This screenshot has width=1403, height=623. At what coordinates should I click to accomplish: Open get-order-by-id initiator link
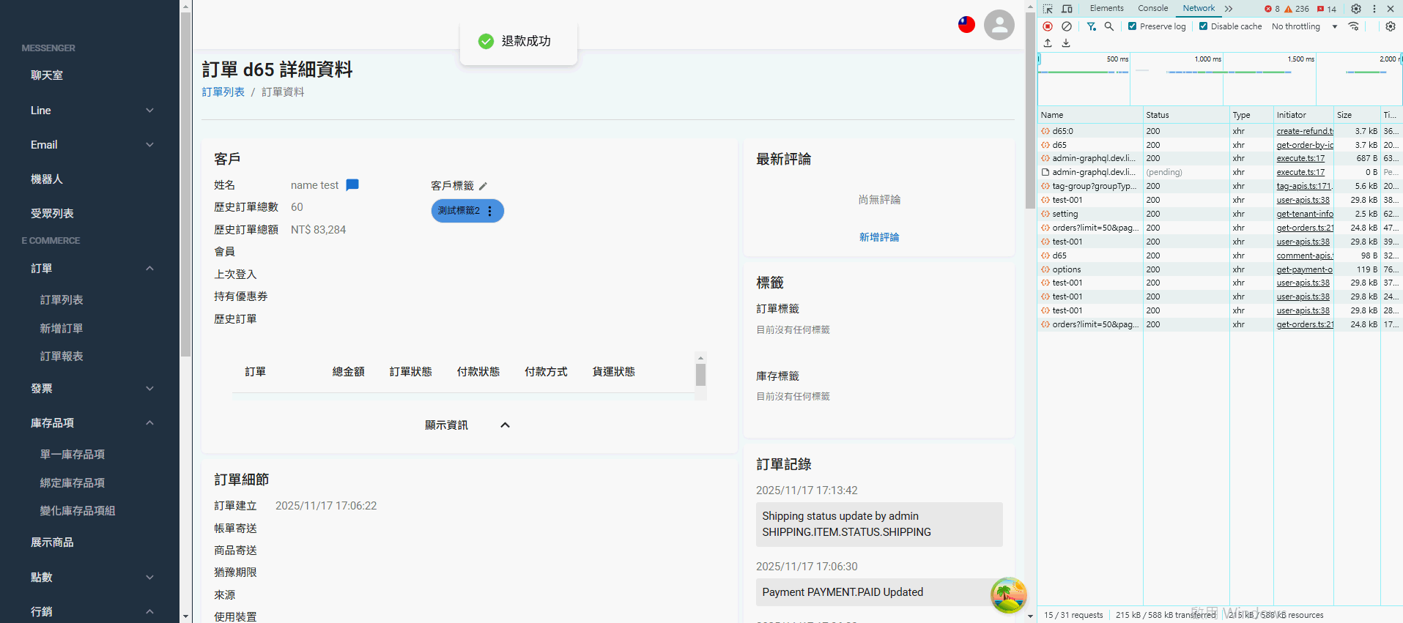tap(1305, 145)
